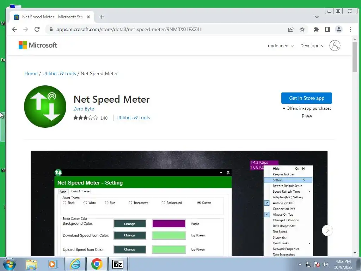Open 7-Zip from taskbar
Screen dimensions: 361x271
tap(118, 264)
